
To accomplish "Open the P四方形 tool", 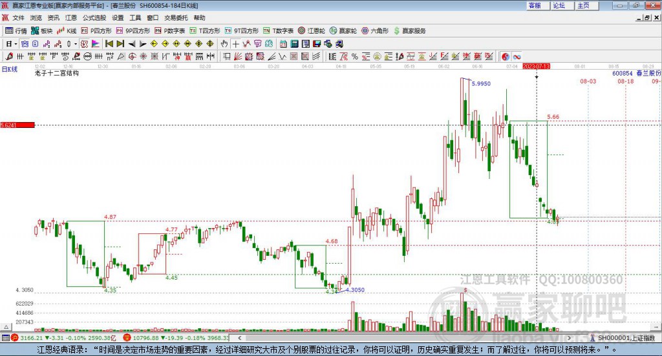I will [x=96, y=31].
